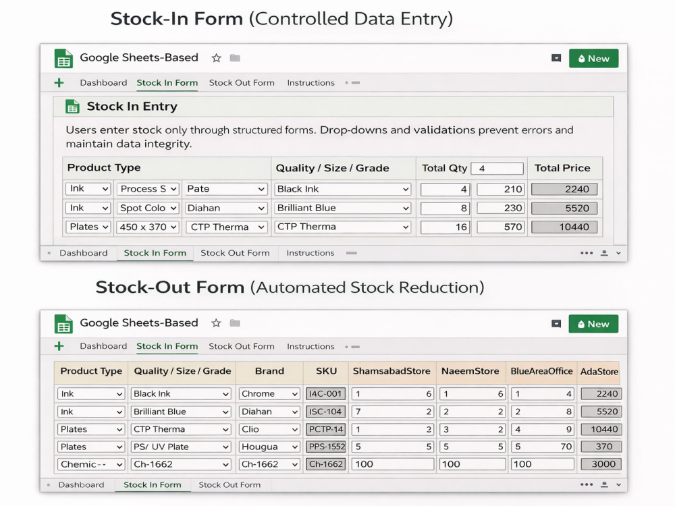Expand the PS/ UV Plate dropdown

(x=181, y=447)
